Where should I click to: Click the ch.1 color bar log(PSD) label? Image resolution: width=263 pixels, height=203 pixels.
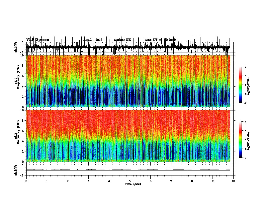(249, 87)
